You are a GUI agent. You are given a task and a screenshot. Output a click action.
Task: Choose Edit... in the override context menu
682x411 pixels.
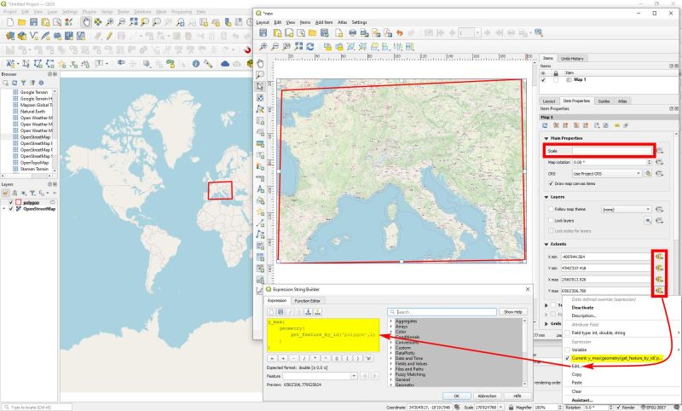576,366
